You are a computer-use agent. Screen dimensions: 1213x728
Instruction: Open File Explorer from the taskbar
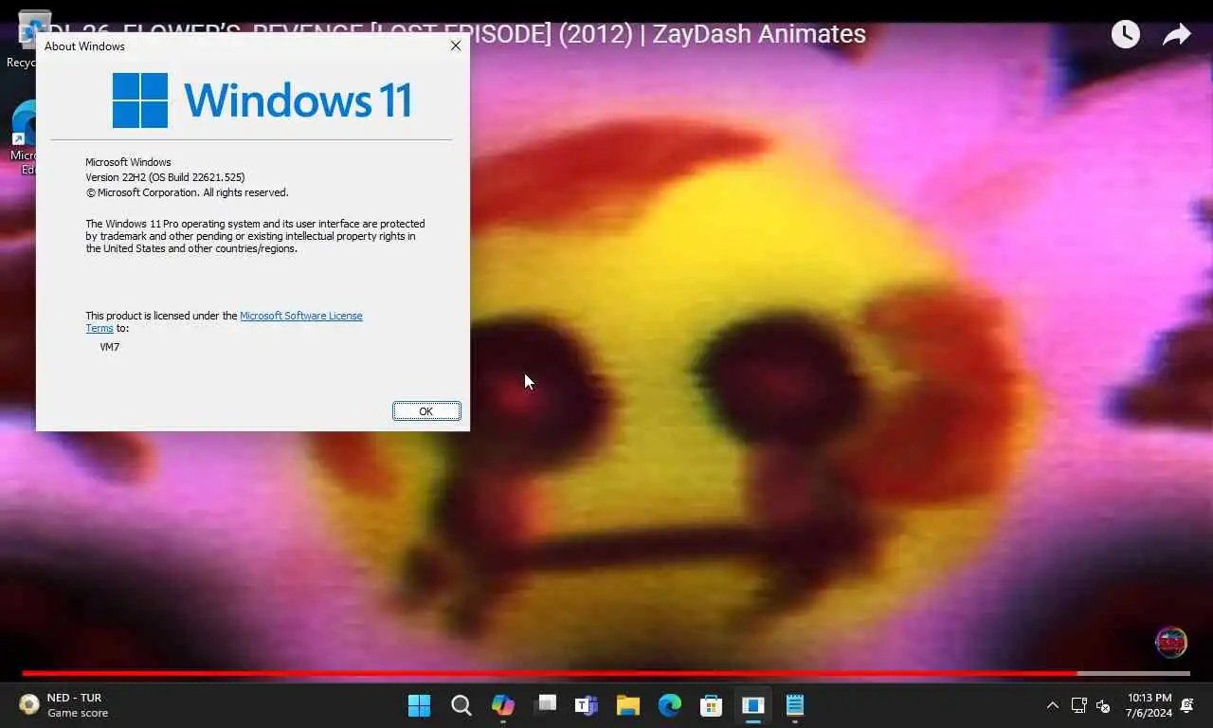[x=628, y=705]
